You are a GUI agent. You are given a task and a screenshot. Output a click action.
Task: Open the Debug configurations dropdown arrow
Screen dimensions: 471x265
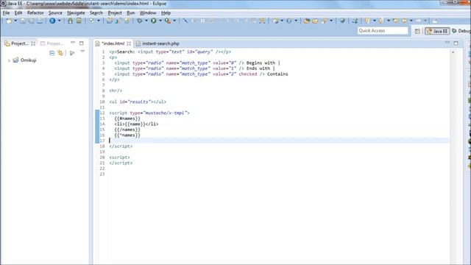pos(146,21)
